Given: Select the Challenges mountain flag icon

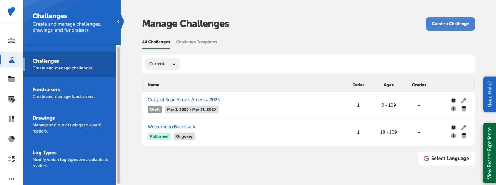Looking at the screenshot, I should tap(12, 60).
